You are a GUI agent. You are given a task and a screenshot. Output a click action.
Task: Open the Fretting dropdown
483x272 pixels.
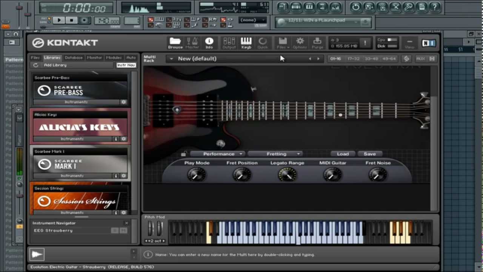pos(275,154)
